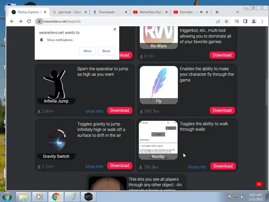
Task: Allow notifications from wearedevs.net
Action: click(87, 51)
